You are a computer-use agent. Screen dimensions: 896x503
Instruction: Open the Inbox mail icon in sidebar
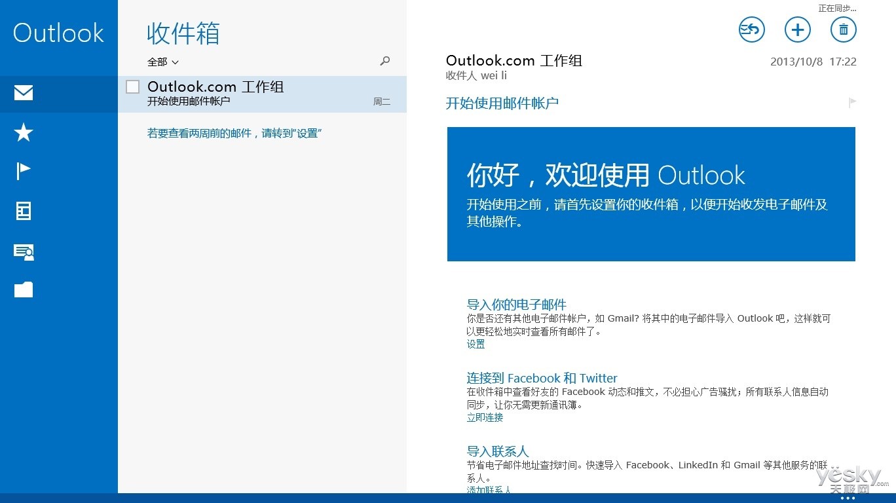pyautogui.click(x=24, y=93)
